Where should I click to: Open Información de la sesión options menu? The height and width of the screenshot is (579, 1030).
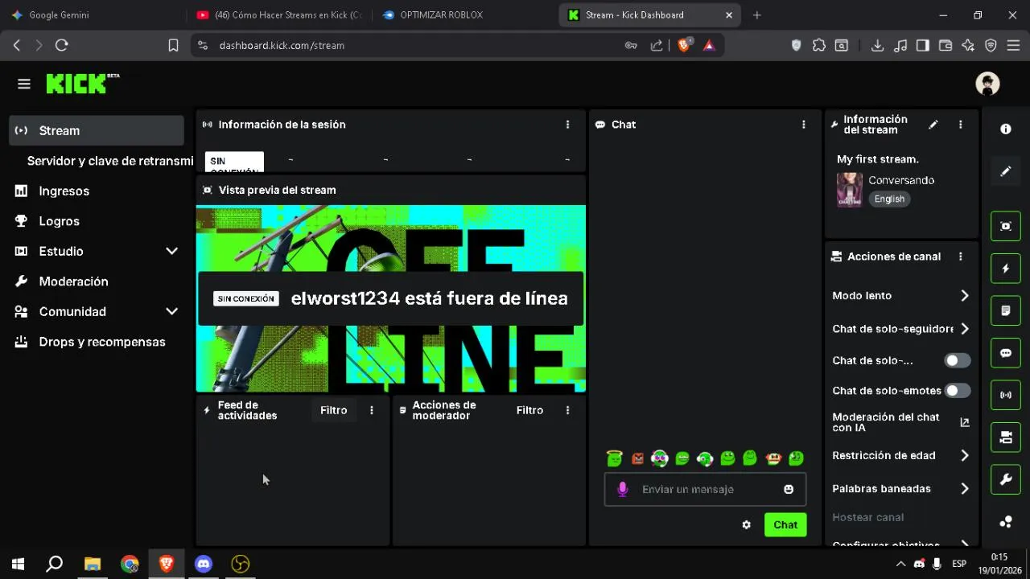pos(567,125)
